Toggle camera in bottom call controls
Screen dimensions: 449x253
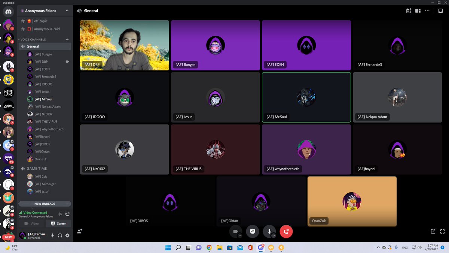click(x=235, y=232)
